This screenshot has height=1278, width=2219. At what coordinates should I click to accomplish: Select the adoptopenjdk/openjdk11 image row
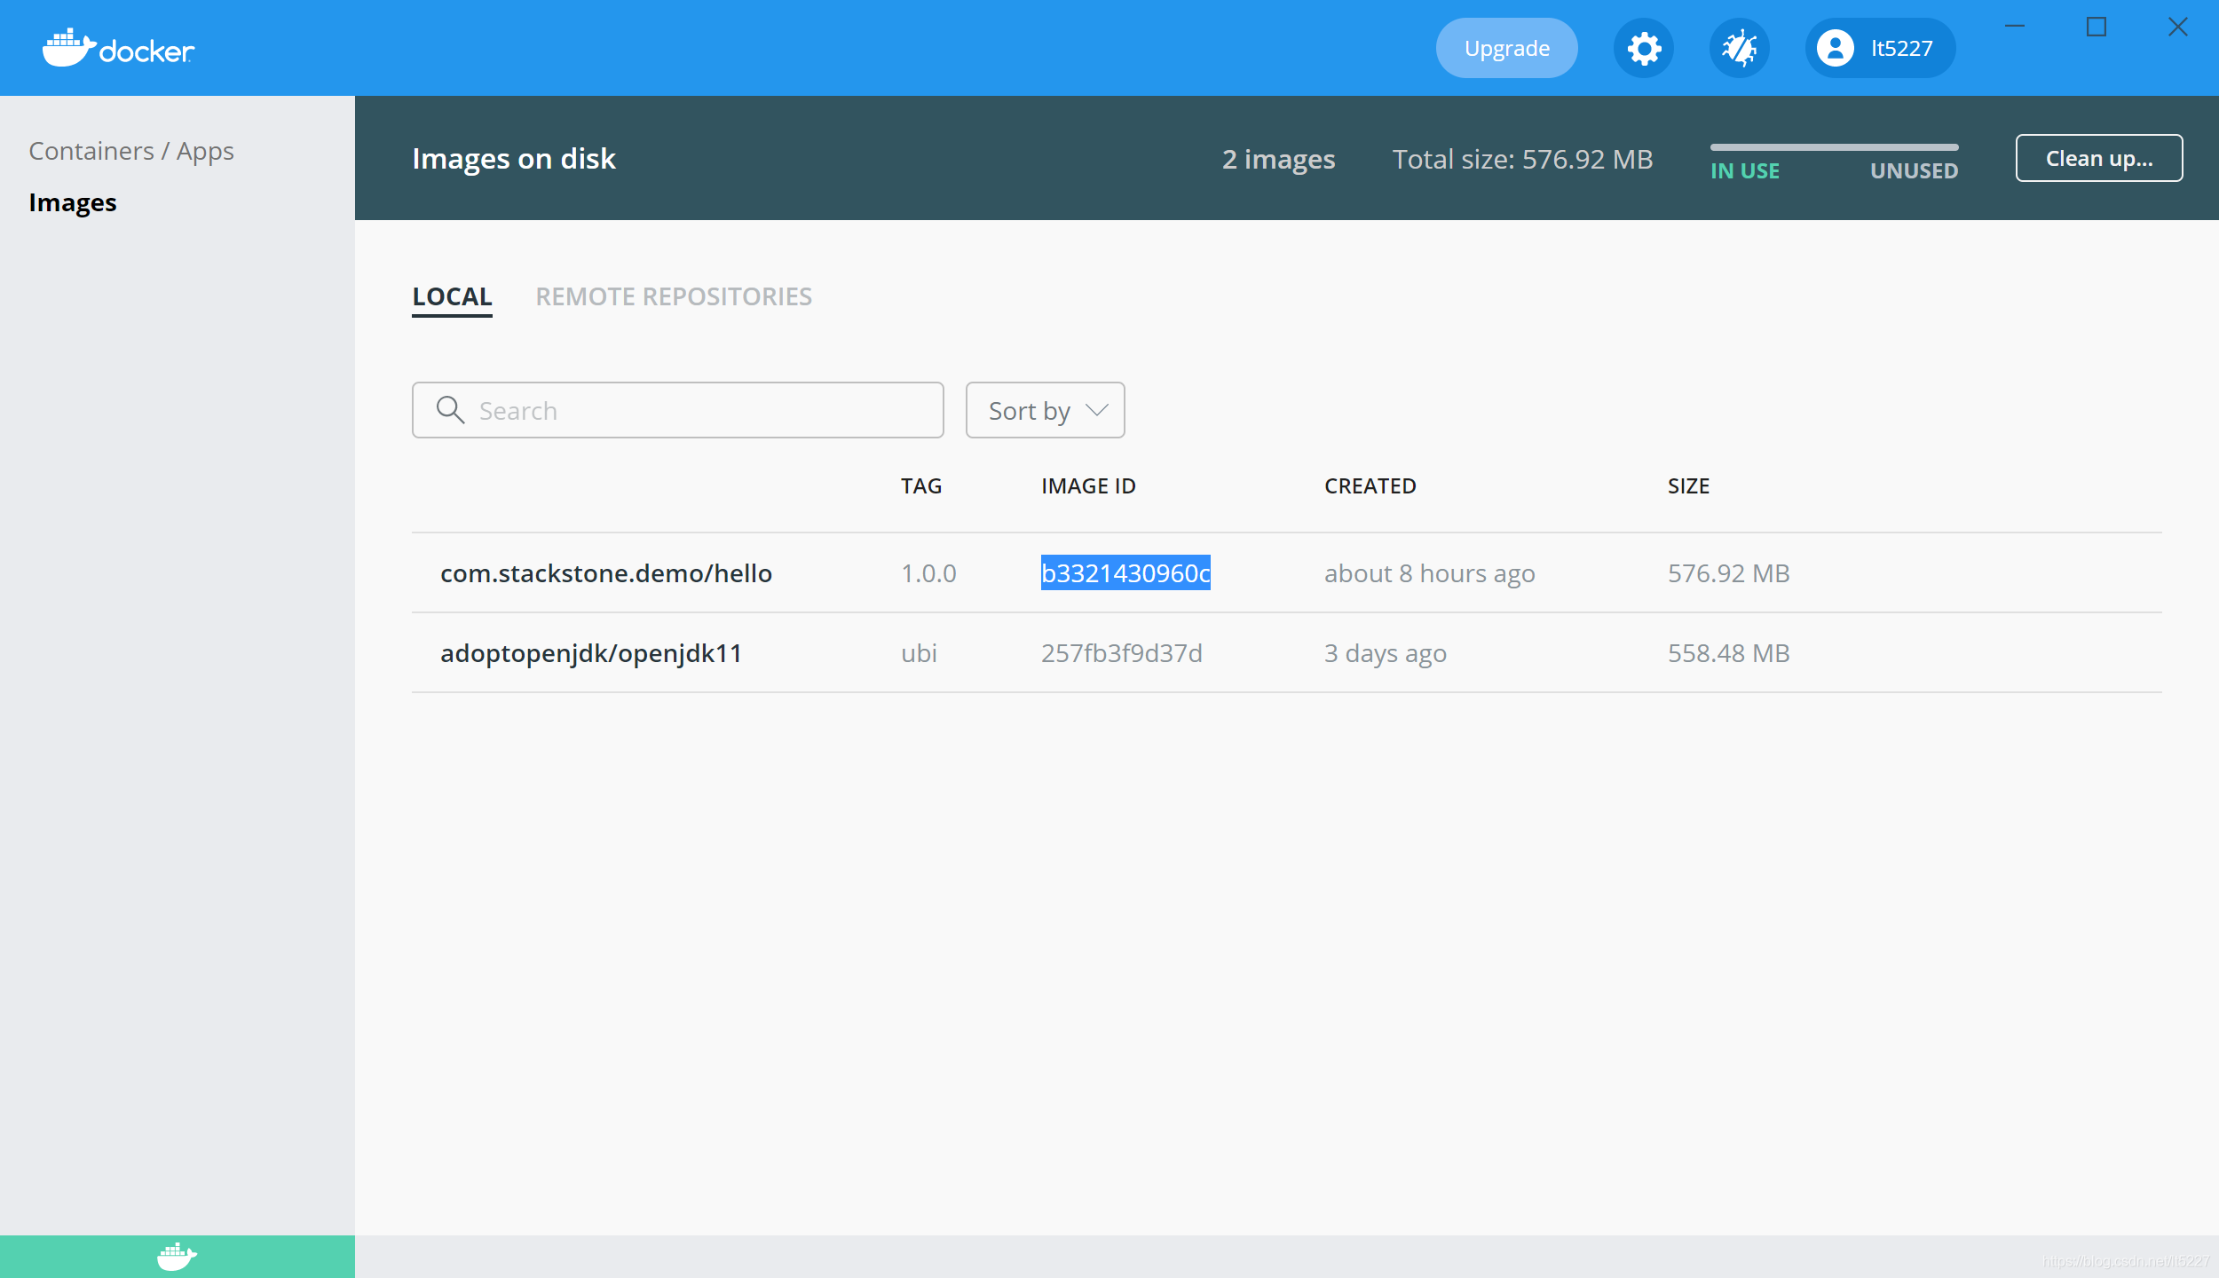1287,653
